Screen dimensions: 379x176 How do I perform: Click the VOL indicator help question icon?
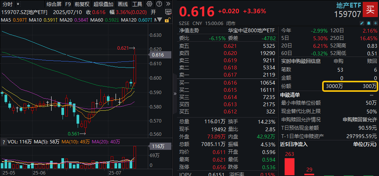[4, 142]
